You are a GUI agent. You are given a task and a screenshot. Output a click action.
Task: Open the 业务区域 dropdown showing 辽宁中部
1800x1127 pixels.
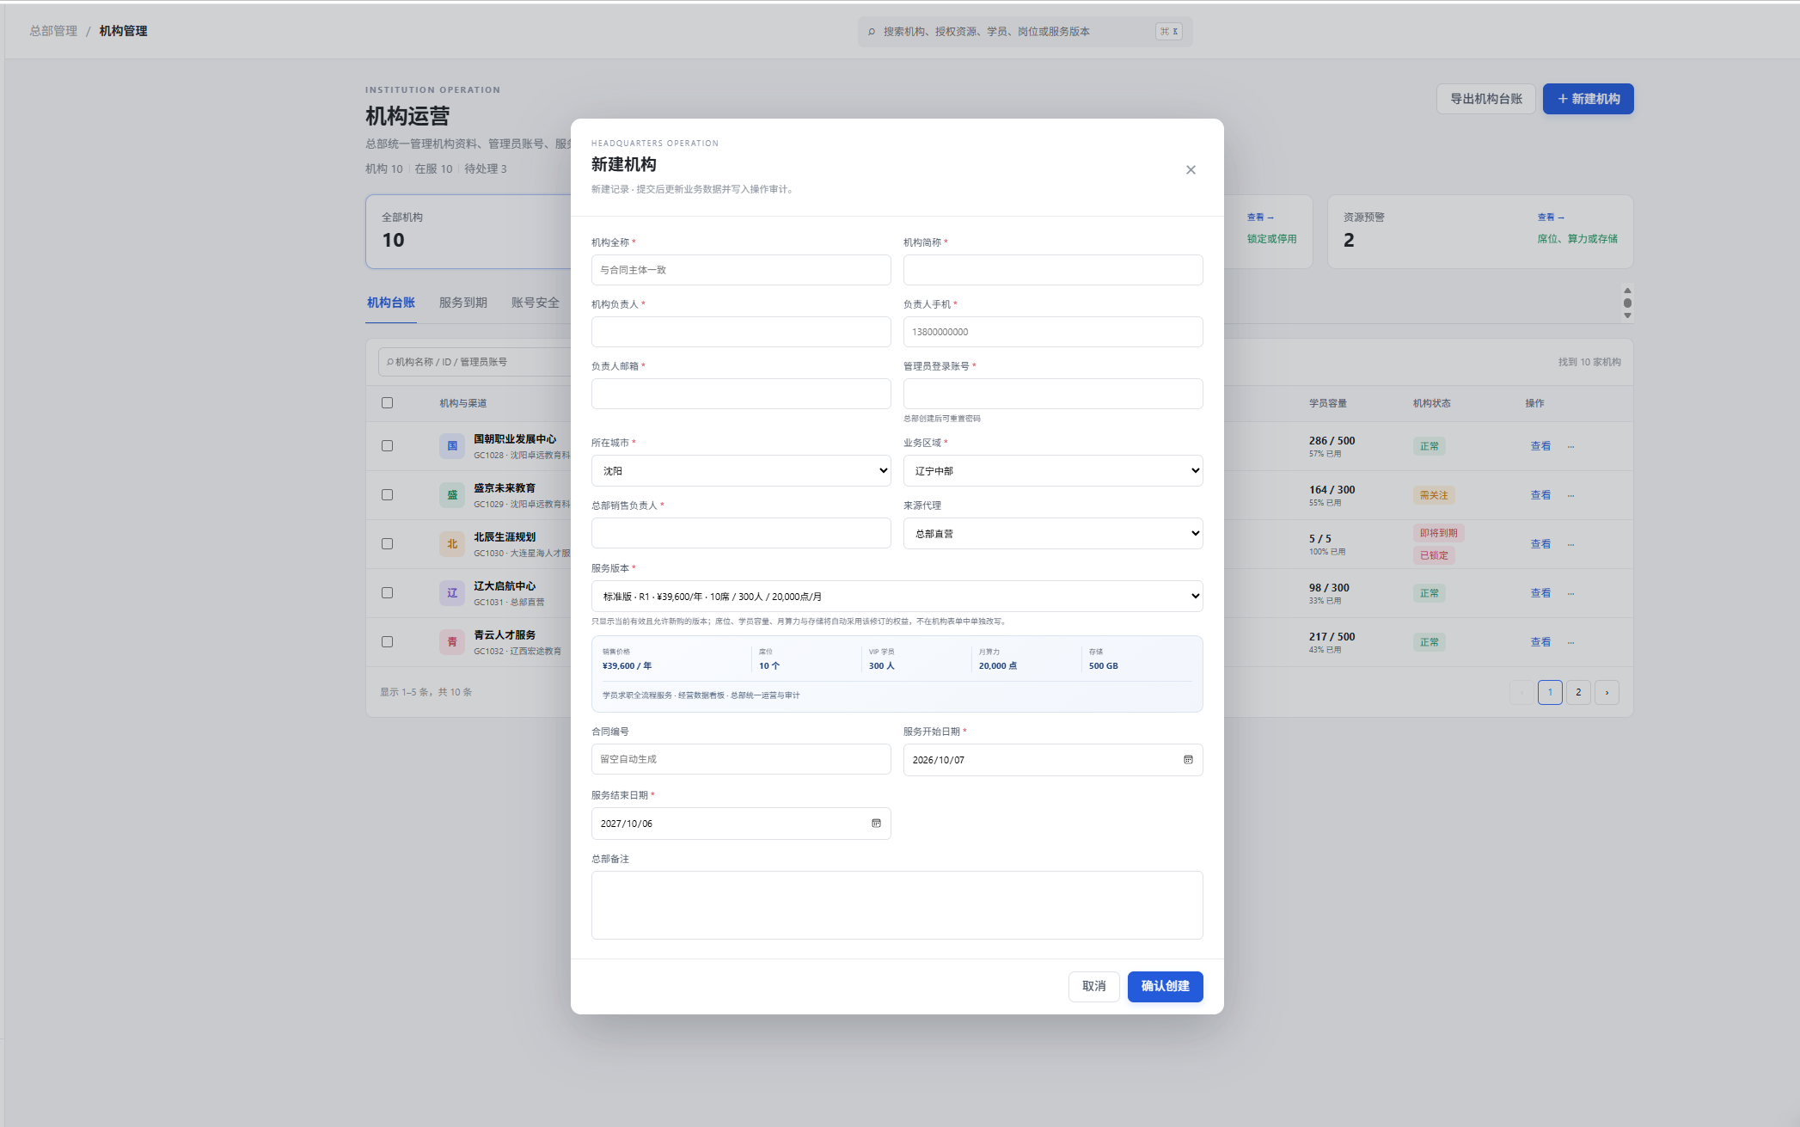[1053, 471]
